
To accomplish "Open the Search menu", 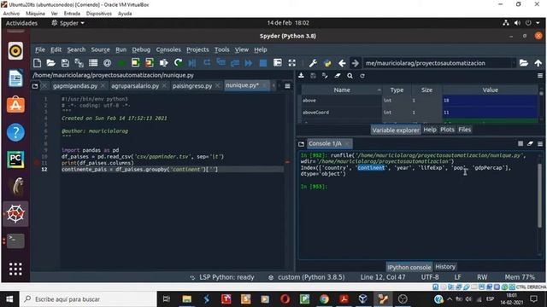I will point(76,49).
